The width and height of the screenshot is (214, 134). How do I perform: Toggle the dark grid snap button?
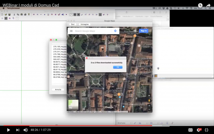click(75, 14)
